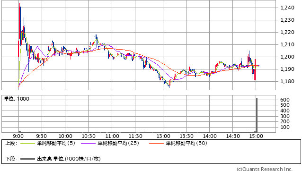Click the 13:00 time axis label
This screenshot has width=302, height=171.
click(163, 136)
